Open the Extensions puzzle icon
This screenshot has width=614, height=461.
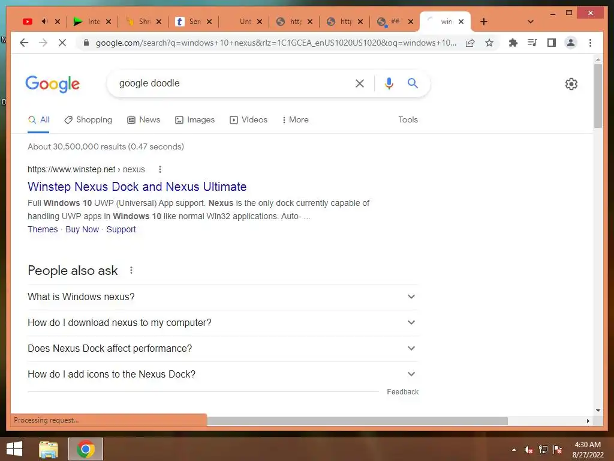point(513,43)
